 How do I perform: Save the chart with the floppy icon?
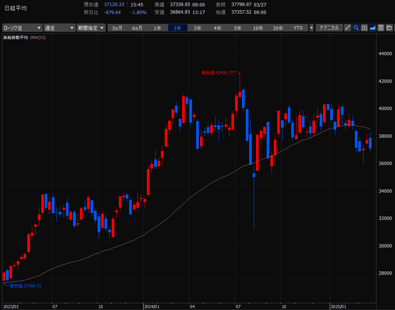[381, 28]
